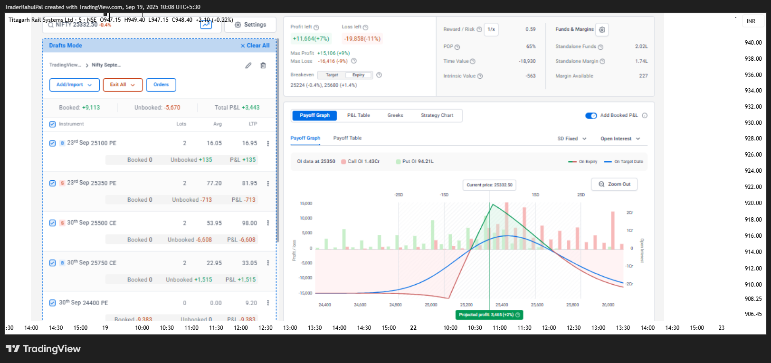This screenshot has height=363, width=771.
Task: Open the Settings gear button
Action: (250, 25)
